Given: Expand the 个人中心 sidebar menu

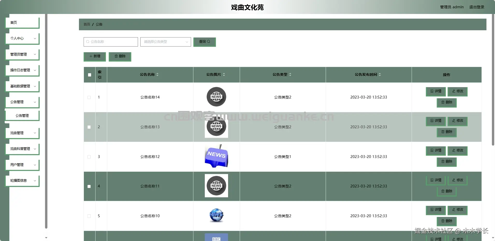Looking at the screenshot, I should pyautogui.click(x=22, y=38).
